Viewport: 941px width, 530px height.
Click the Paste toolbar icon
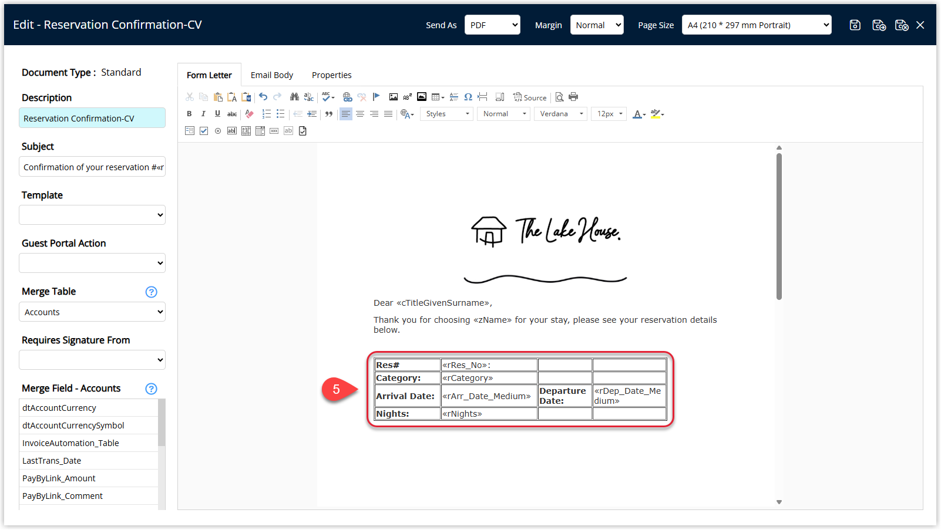click(218, 97)
